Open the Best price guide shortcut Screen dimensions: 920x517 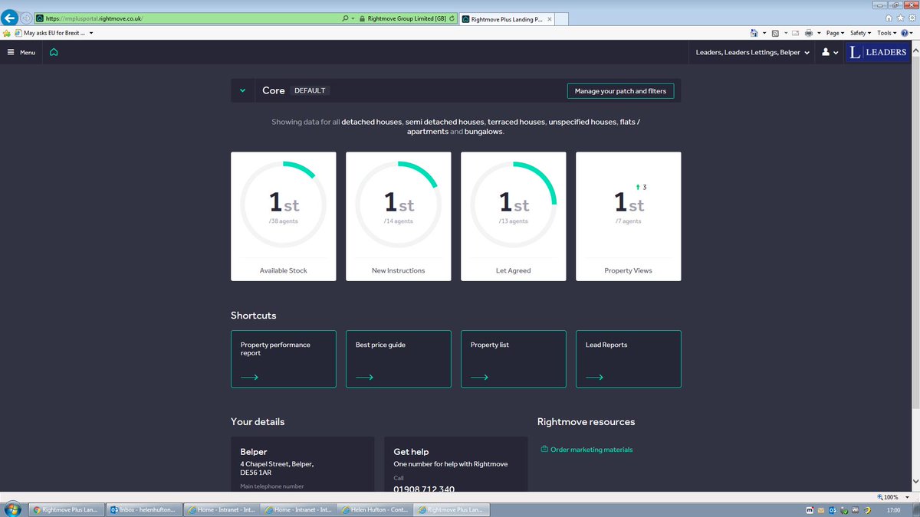click(x=398, y=358)
